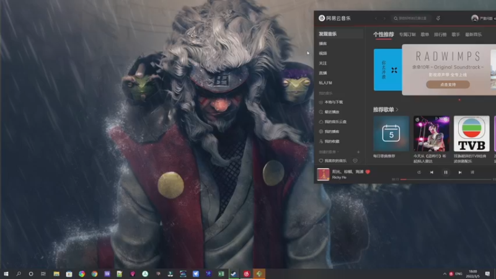This screenshot has width=496, height=279.
Task: Open 播客 in the sidebar
Action: 322,43
